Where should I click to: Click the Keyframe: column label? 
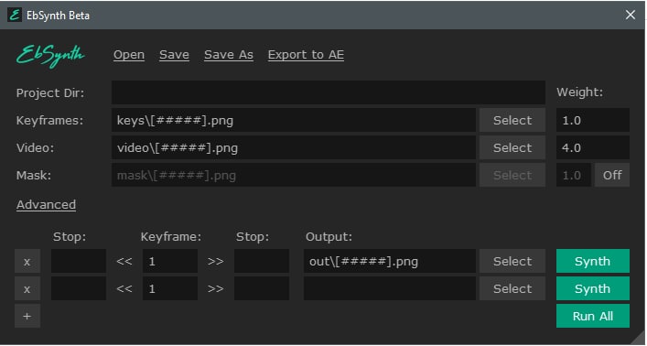[x=171, y=236]
